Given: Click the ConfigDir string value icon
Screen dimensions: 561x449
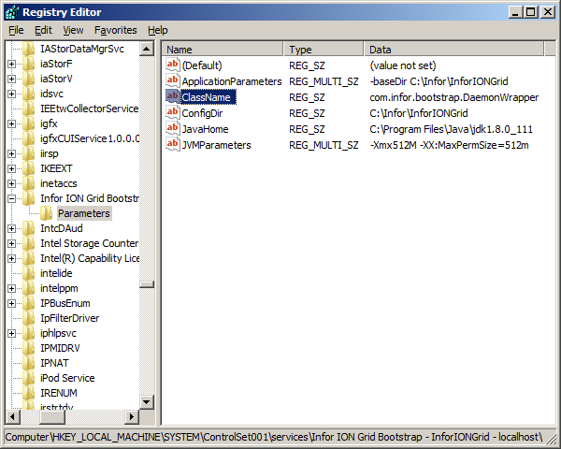Looking at the screenshot, I should click(x=172, y=112).
